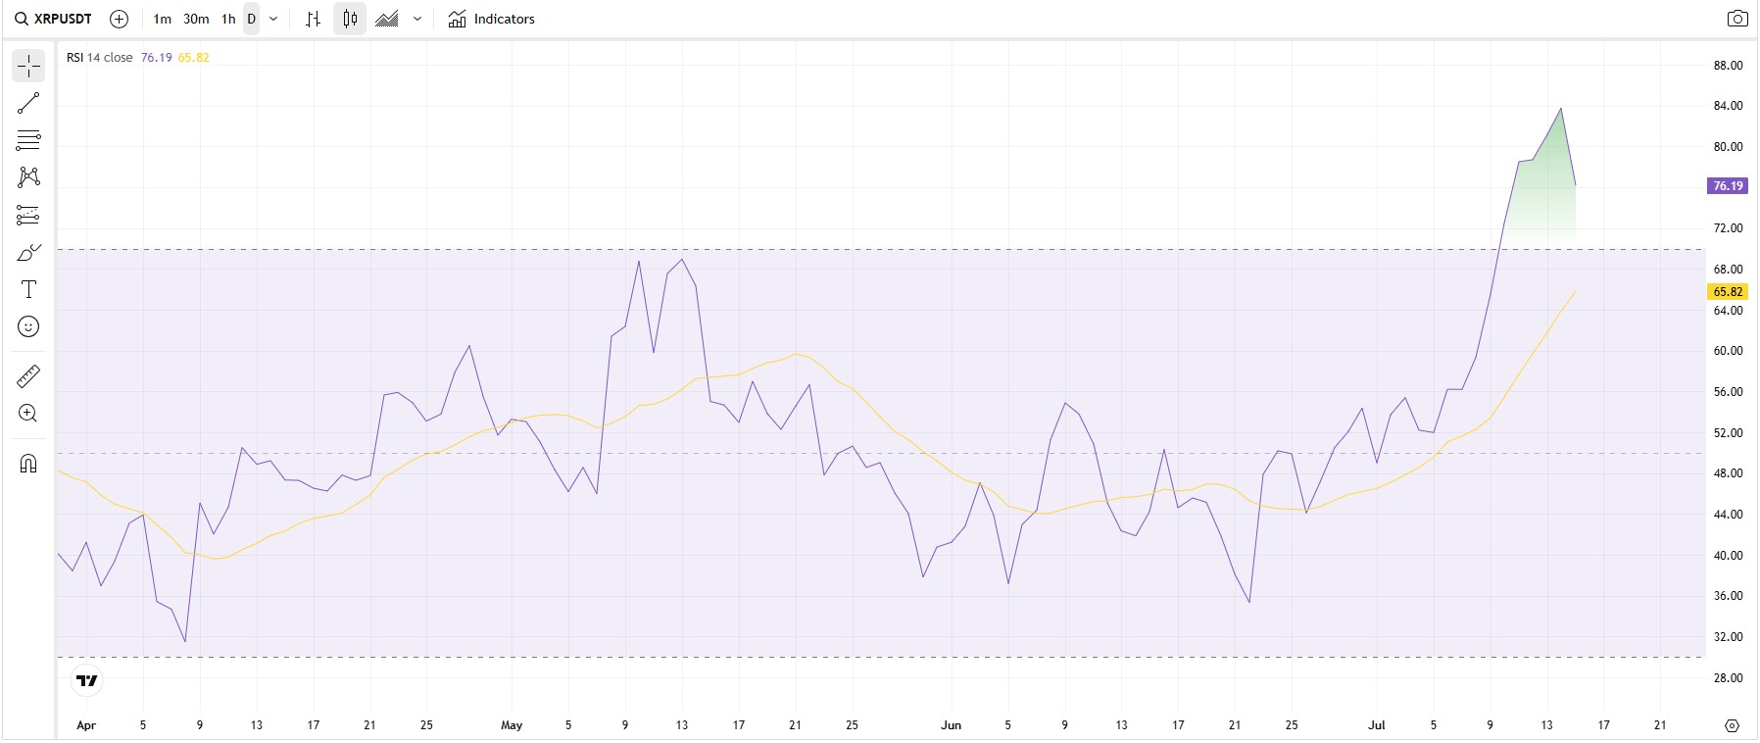
Task: Expand the chart style dropdown arrow
Action: tap(417, 19)
